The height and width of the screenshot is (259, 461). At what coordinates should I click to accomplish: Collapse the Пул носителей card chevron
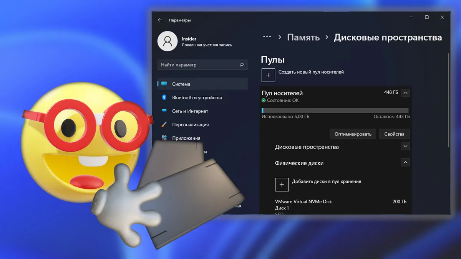tap(406, 92)
